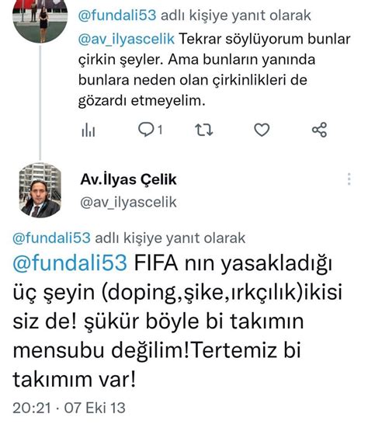Open Av.İlyas Çelik's profile picture
The image size is (368, 424).
pos(40,190)
